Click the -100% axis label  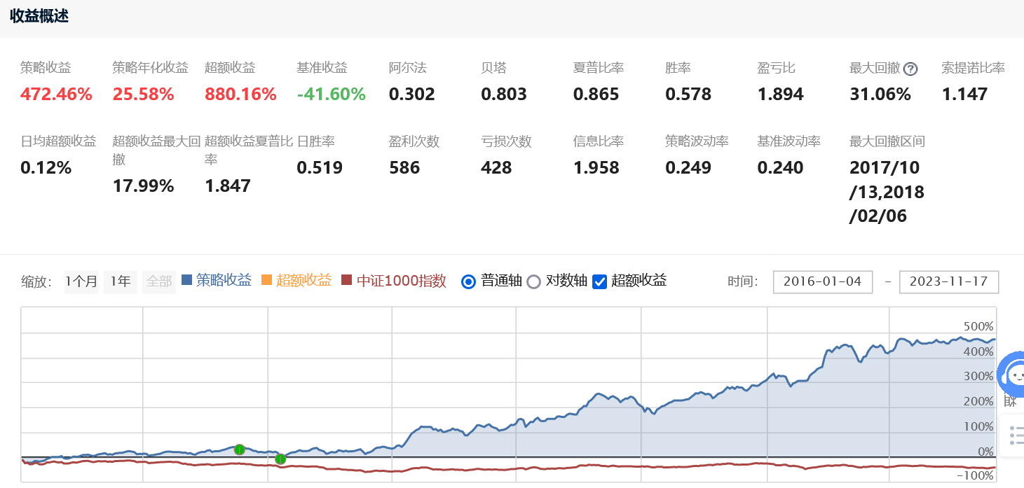click(x=974, y=476)
